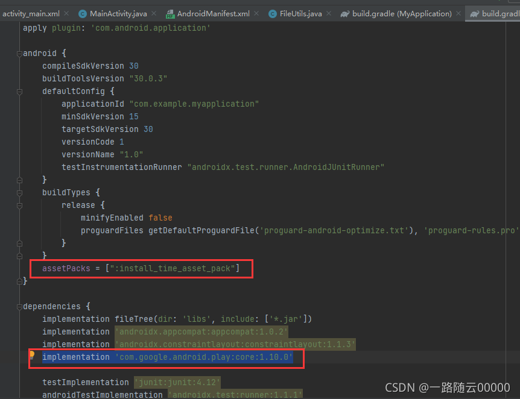This screenshot has width=520, height=399.
Task: Click the versionCode 1 line
Action: [92, 142]
